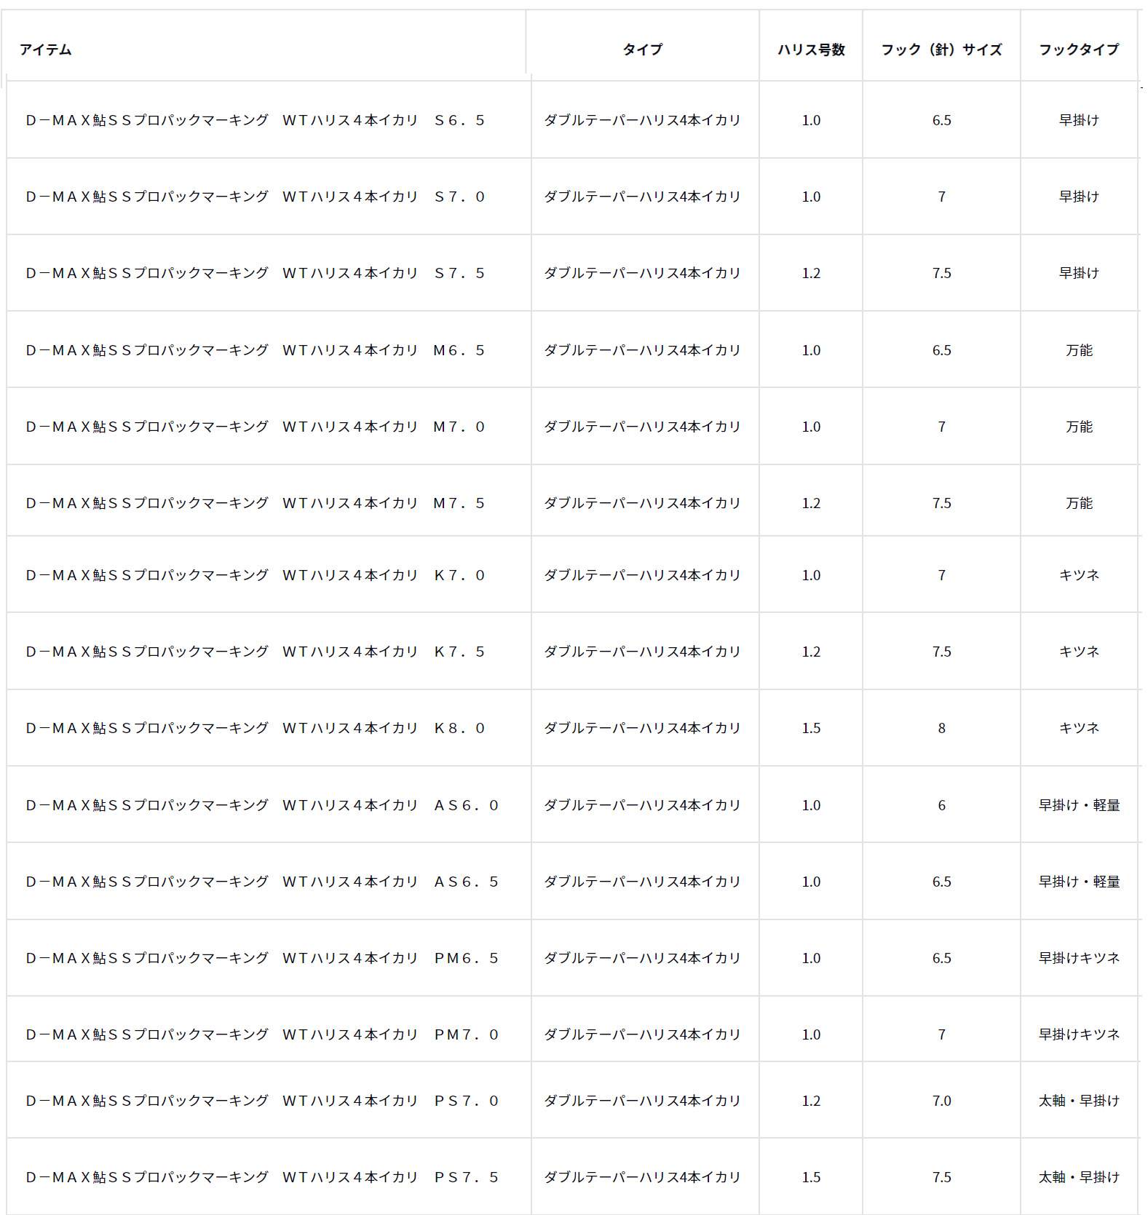Select the item name ending in PS7.5

click(262, 1177)
